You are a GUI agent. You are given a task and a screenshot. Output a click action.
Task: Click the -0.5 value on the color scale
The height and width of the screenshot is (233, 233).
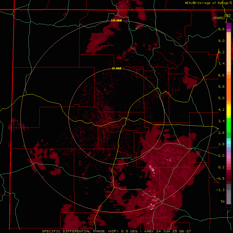point(221,179)
